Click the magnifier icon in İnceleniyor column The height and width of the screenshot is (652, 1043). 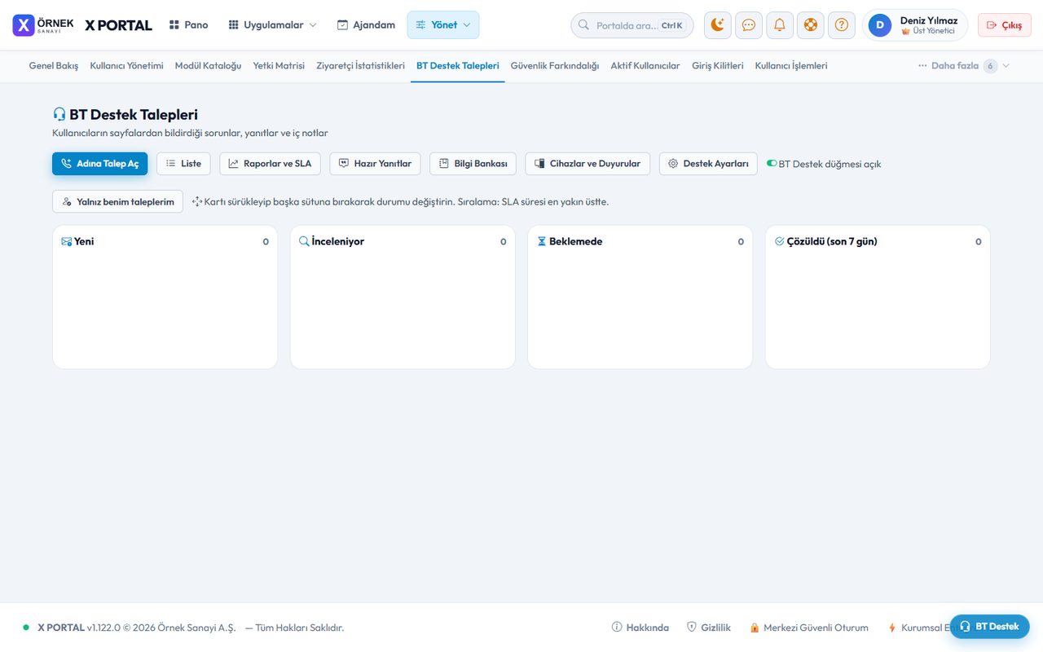[304, 242]
